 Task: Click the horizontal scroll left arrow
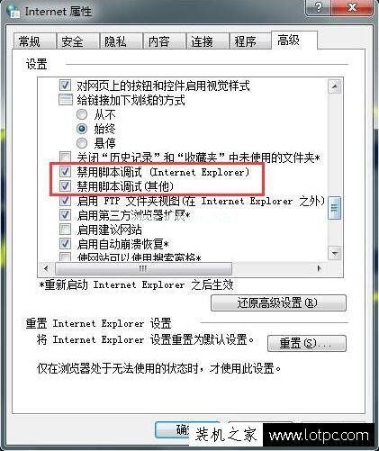(46, 268)
